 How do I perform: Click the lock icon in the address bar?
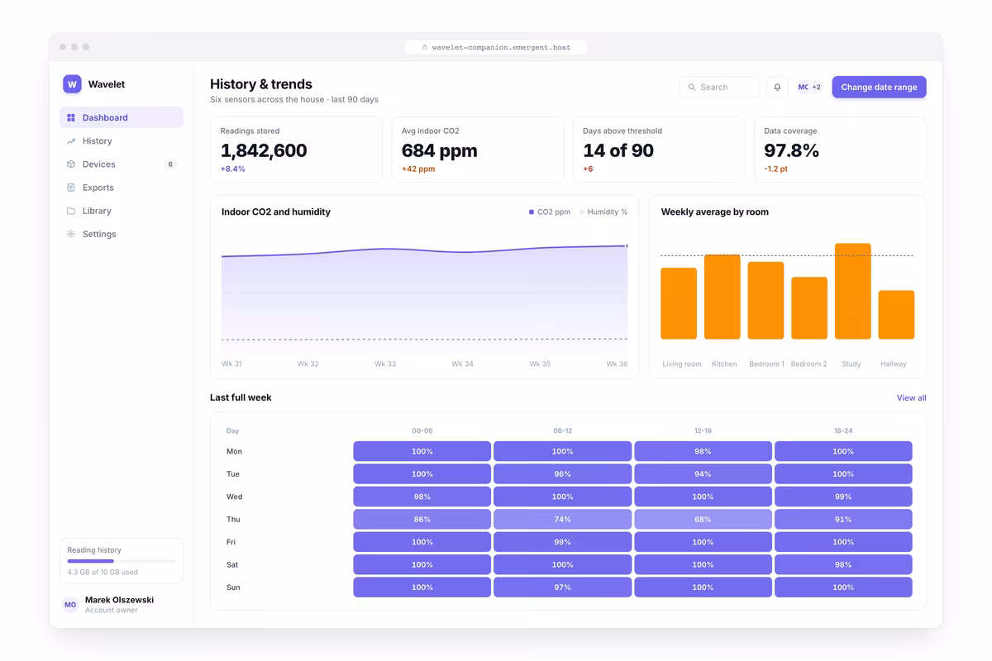425,47
